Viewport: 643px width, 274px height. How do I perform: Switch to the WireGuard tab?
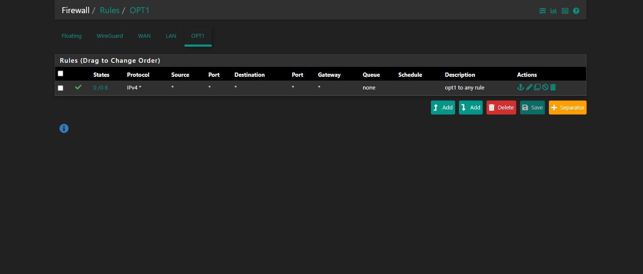click(110, 36)
